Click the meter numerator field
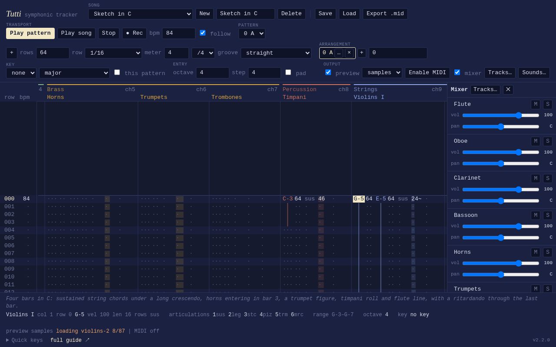 (176, 53)
